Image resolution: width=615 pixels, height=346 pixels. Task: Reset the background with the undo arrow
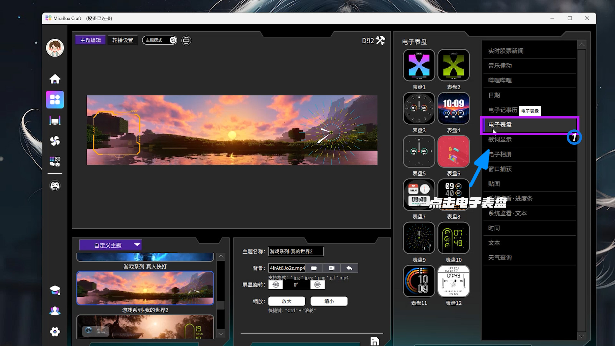pyautogui.click(x=349, y=268)
